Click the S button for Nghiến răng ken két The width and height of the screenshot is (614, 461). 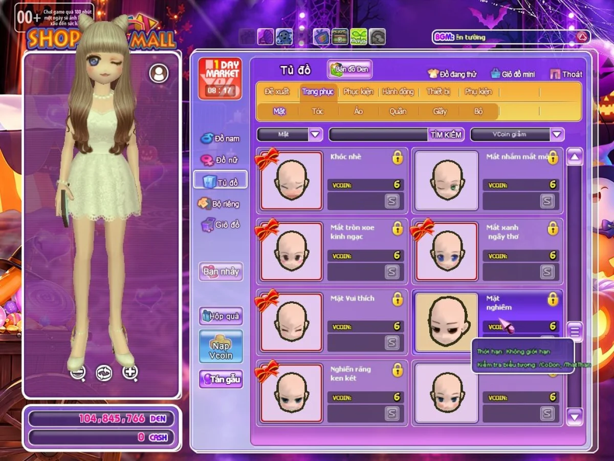[x=392, y=413]
